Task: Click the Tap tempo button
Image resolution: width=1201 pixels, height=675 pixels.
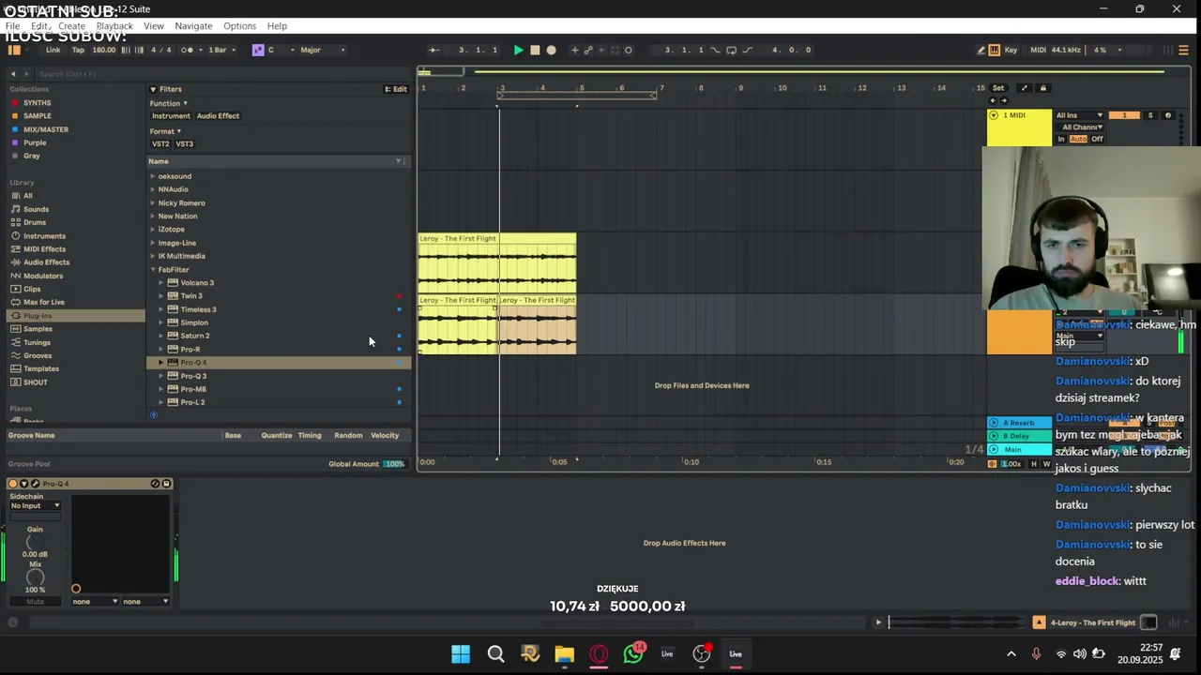Action: click(x=78, y=50)
